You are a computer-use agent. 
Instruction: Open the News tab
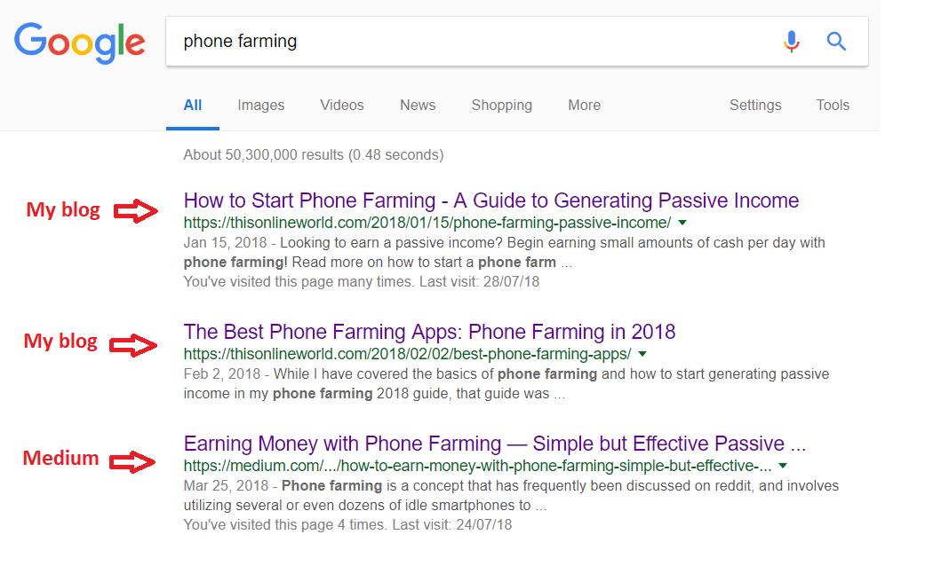418,105
